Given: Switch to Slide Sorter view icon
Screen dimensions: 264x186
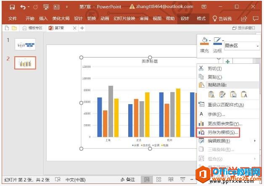Looking at the screenshot, I should click(158, 180).
